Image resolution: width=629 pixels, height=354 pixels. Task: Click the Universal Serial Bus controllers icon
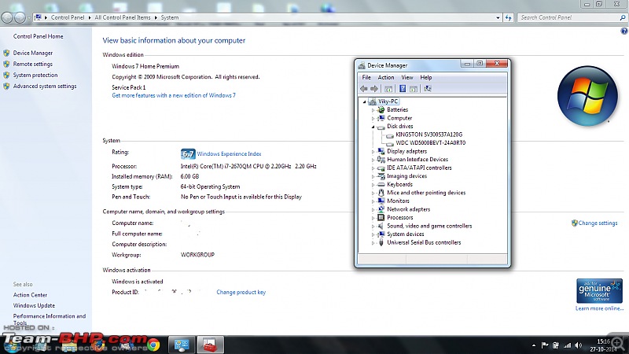(381, 242)
